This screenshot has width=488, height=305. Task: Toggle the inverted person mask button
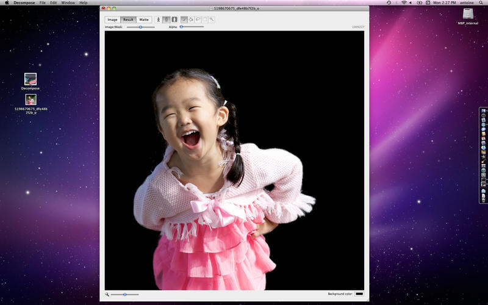174,20
